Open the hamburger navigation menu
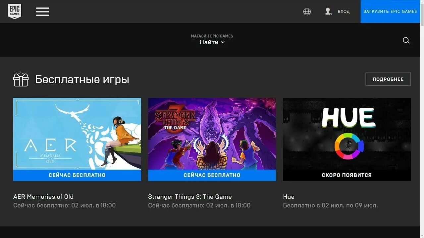 tap(42, 12)
